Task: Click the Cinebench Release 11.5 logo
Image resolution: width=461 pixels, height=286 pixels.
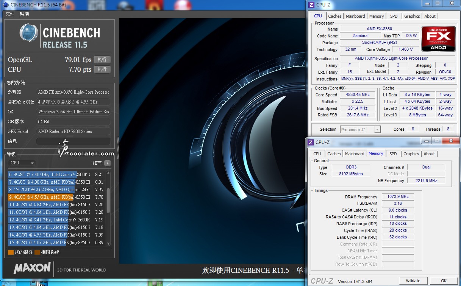Action: [x=60, y=36]
